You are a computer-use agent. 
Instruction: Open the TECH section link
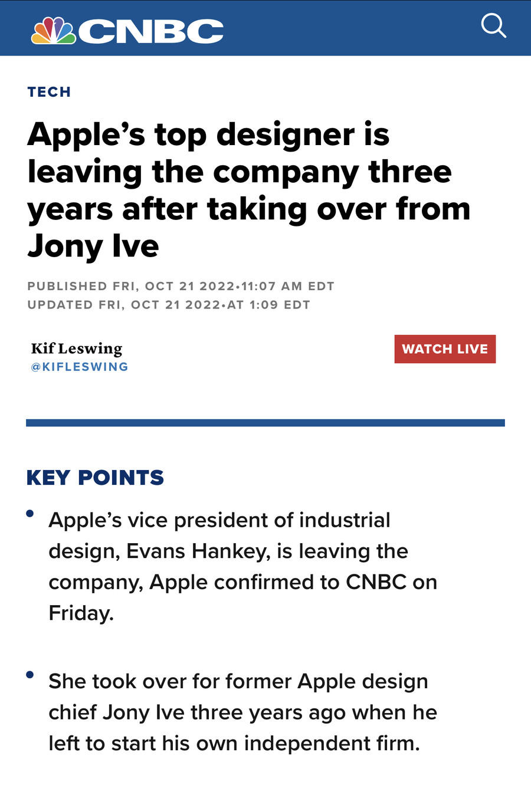click(49, 92)
